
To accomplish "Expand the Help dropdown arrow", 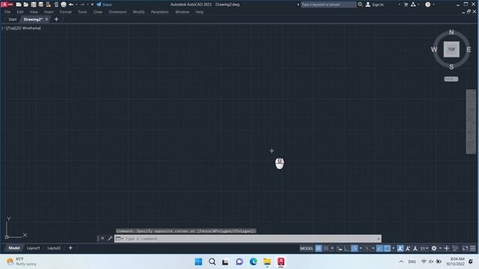I will point(433,4).
